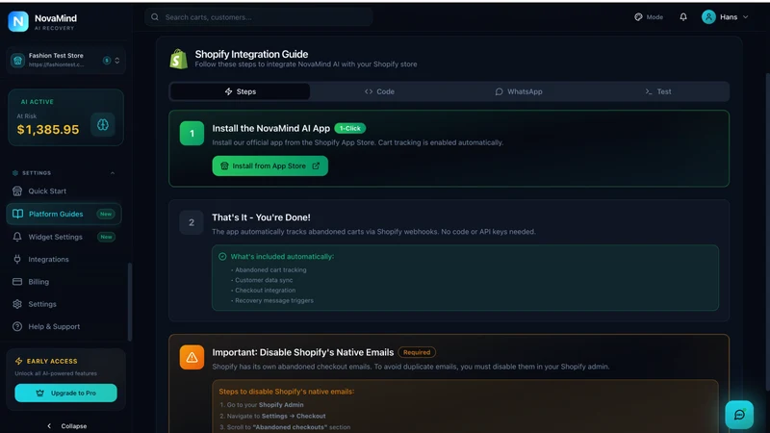Click 'That's It - You're Done!' heading
The height and width of the screenshot is (433, 770).
[x=261, y=217]
